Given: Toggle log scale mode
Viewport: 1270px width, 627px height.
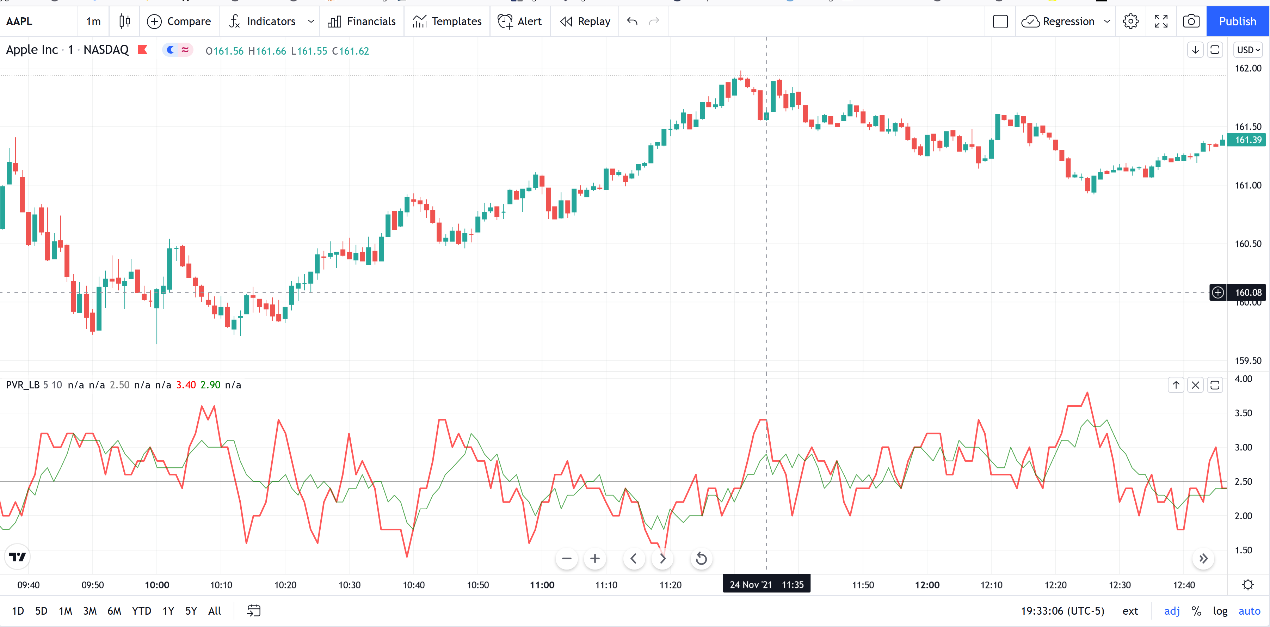Looking at the screenshot, I should pos(1220,611).
